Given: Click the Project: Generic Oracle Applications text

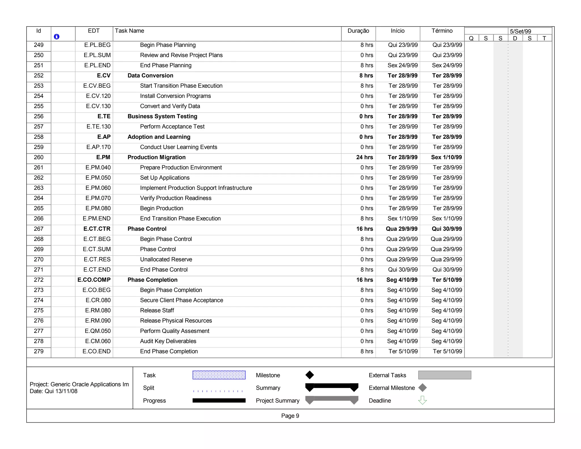Looking at the screenshot, I should [79, 385].
